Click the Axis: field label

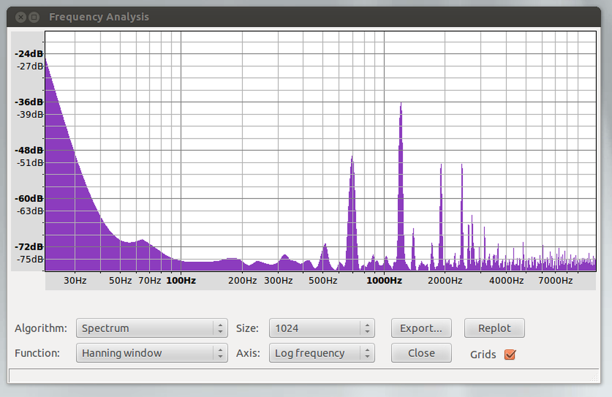[x=248, y=353]
